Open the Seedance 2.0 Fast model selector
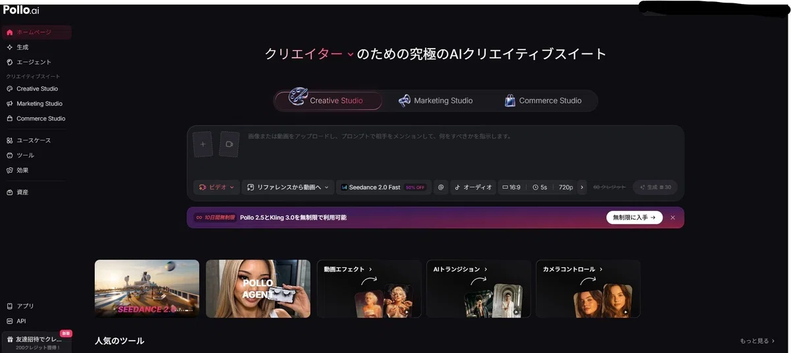The image size is (791, 353). (x=384, y=188)
